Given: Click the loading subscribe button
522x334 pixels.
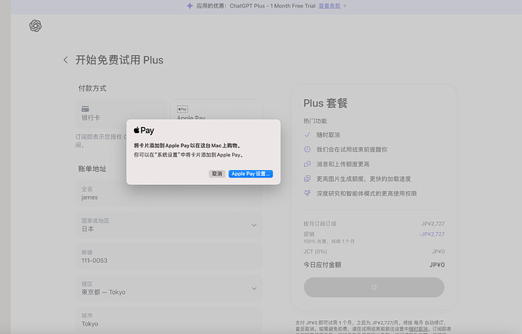Looking at the screenshot, I should click(x=374, y=287).
